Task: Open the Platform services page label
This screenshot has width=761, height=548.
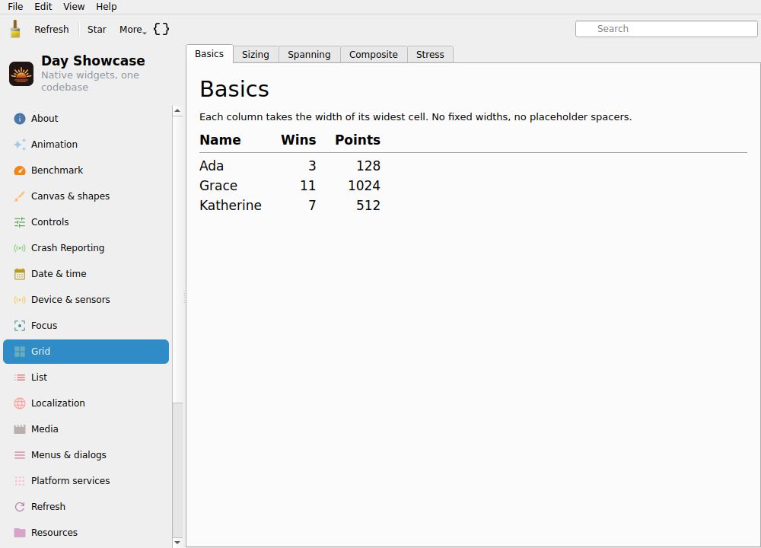Action: click(x=70, y=481)
